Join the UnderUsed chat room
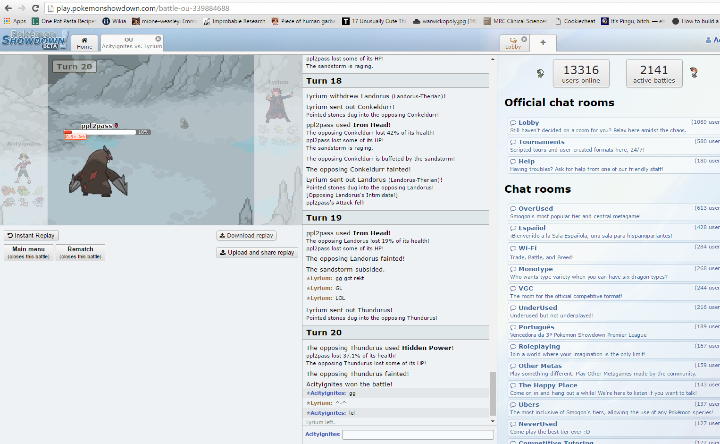 pyautogui.click(x=613, y=311)
